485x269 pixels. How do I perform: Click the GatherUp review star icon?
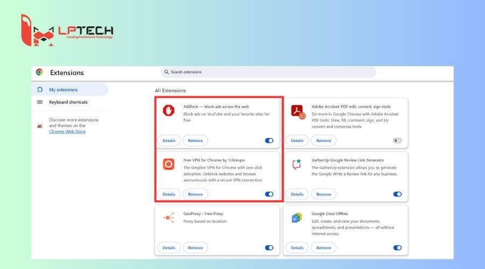click(x=296, y=164)
